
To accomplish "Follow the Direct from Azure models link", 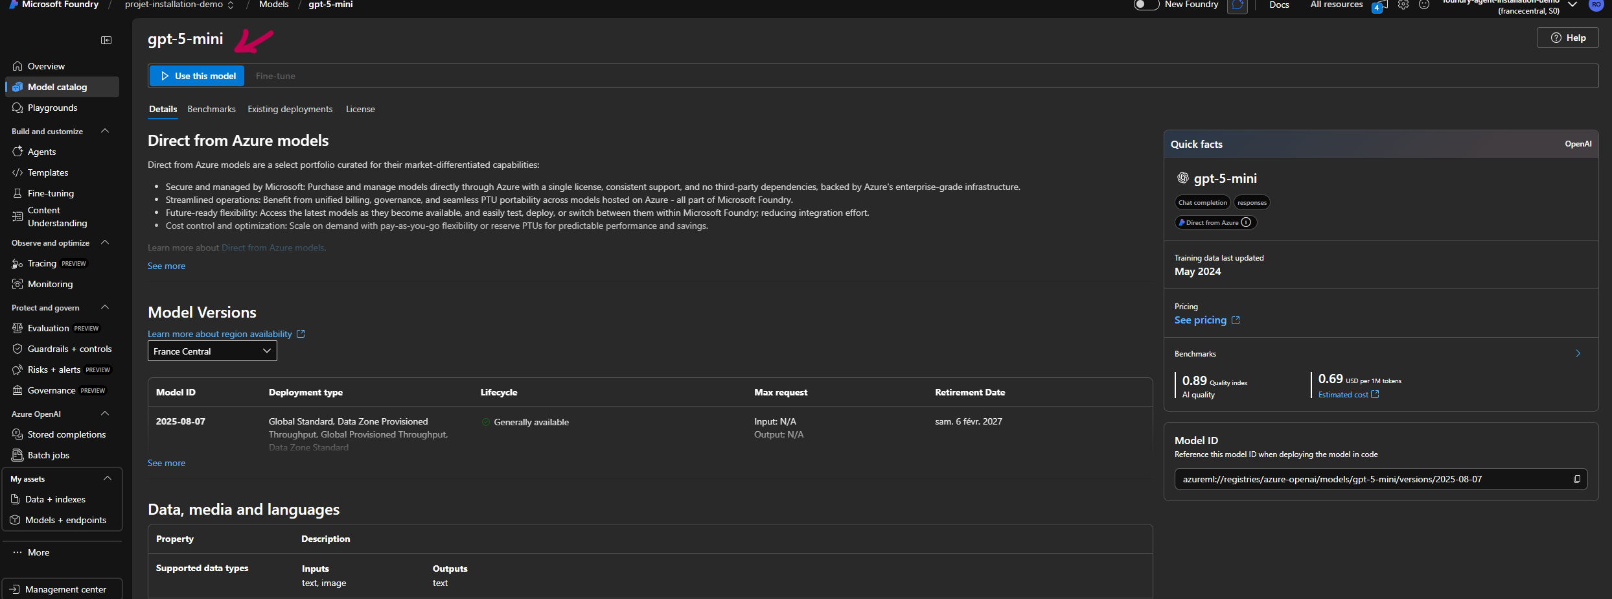I will [273, 248].
